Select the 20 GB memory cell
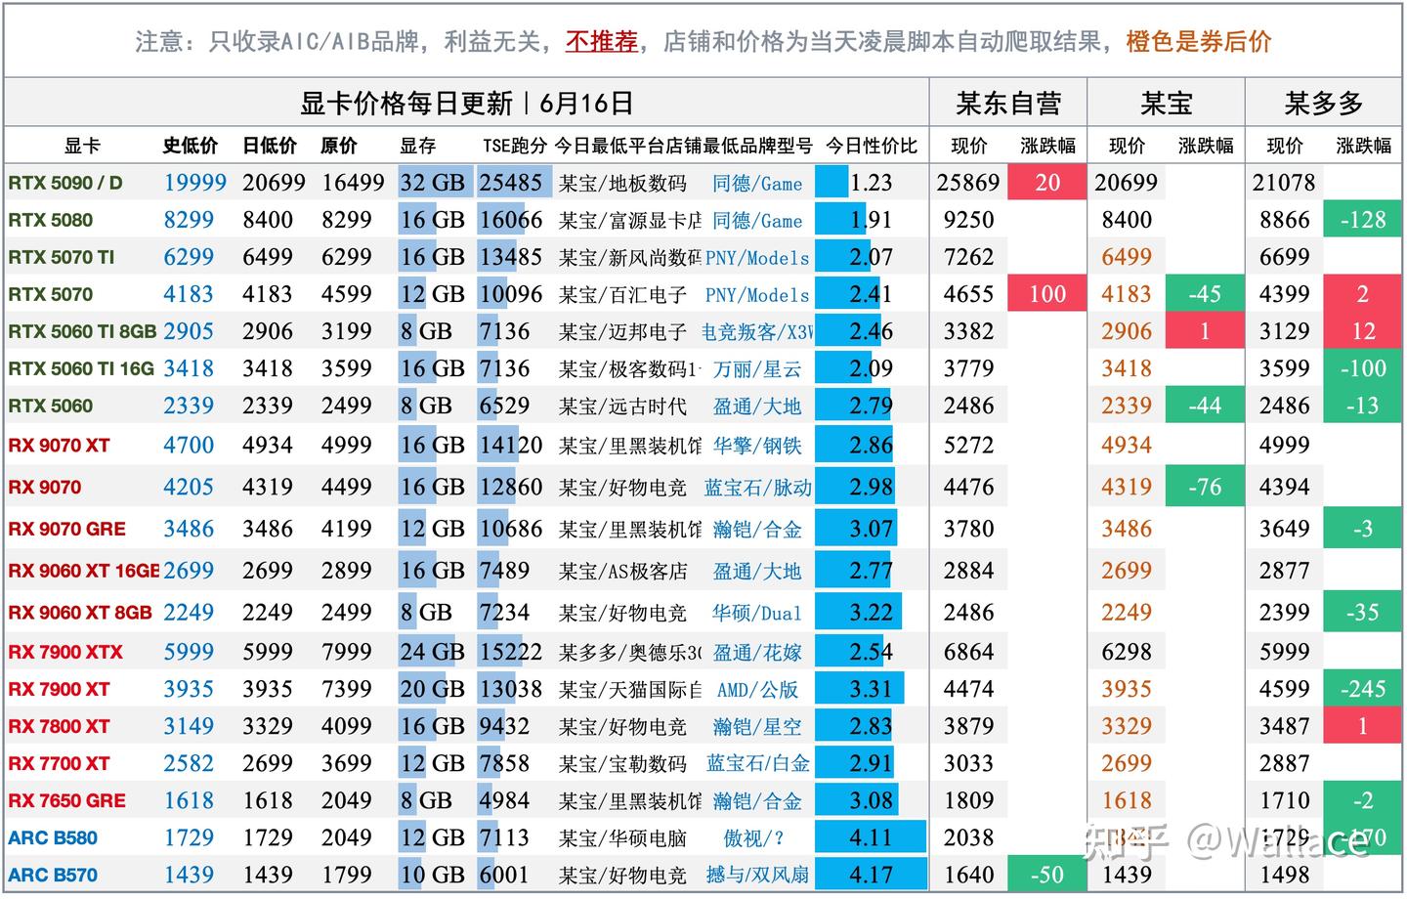 (435, 689)
